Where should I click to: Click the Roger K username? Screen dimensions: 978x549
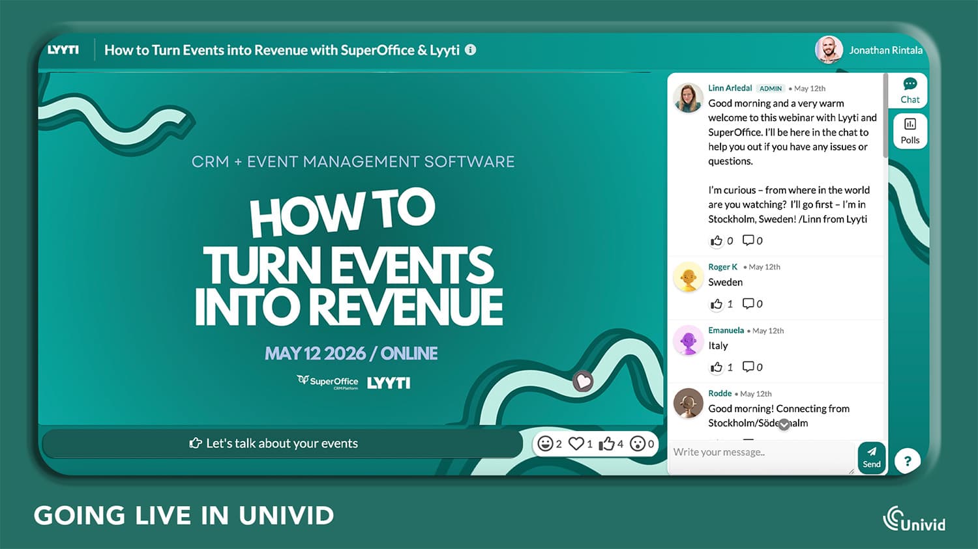722,267
